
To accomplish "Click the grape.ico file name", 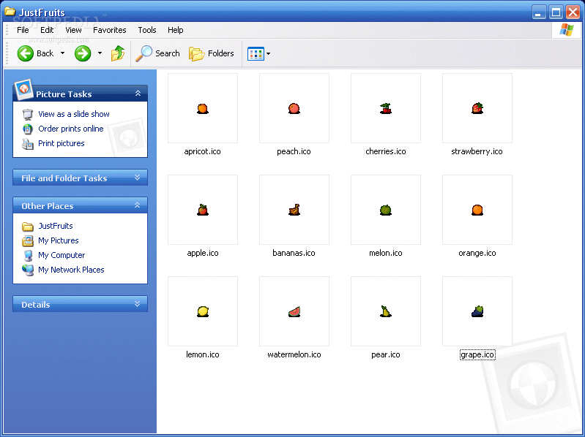I will pos(477,354).
